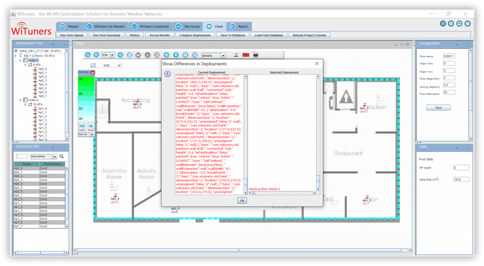Click the AP count field in Stats

[x=461, y=167]
